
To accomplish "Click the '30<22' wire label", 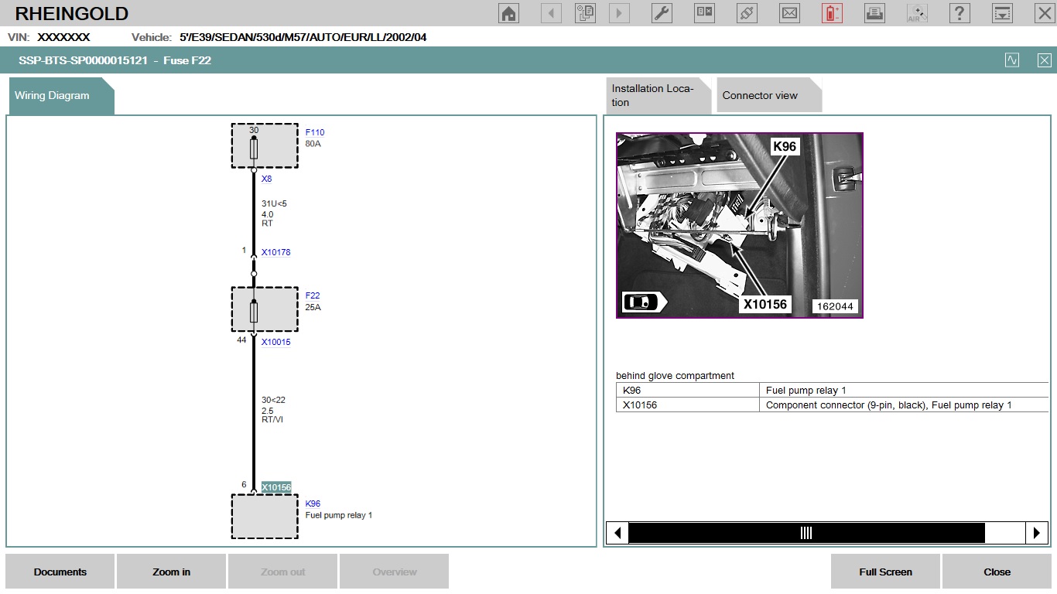I will [x=273, y=400].
